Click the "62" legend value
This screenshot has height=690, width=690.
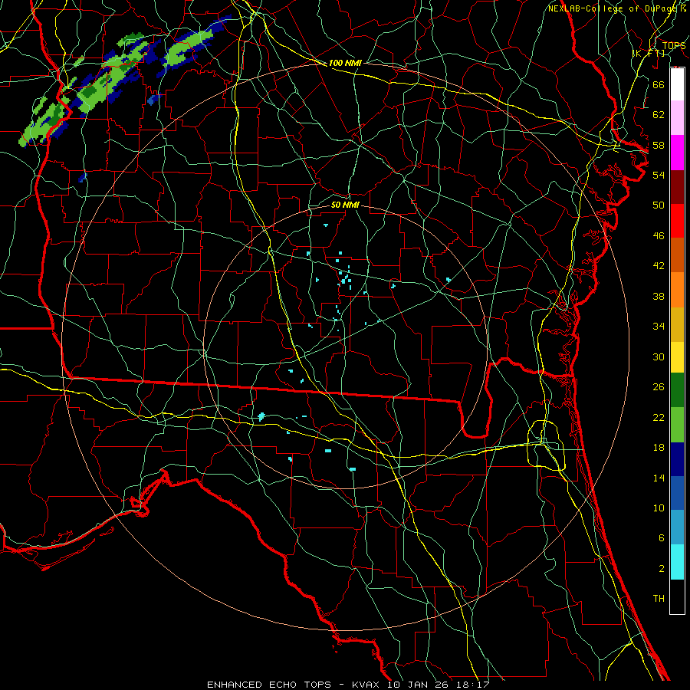[659, 115]
